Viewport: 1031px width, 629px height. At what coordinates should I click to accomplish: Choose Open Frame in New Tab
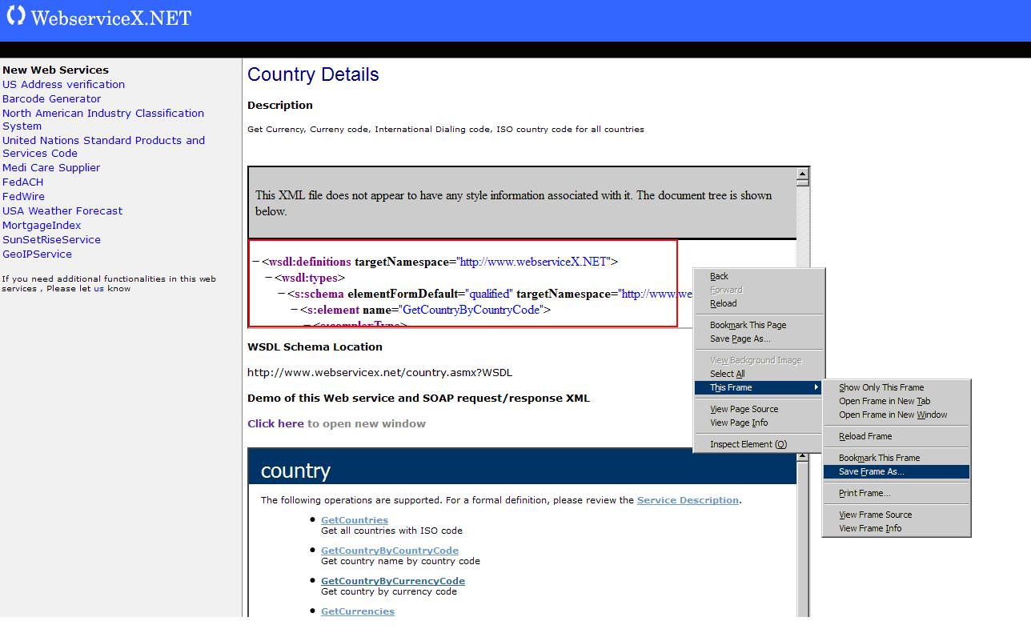tap(897, 401)
